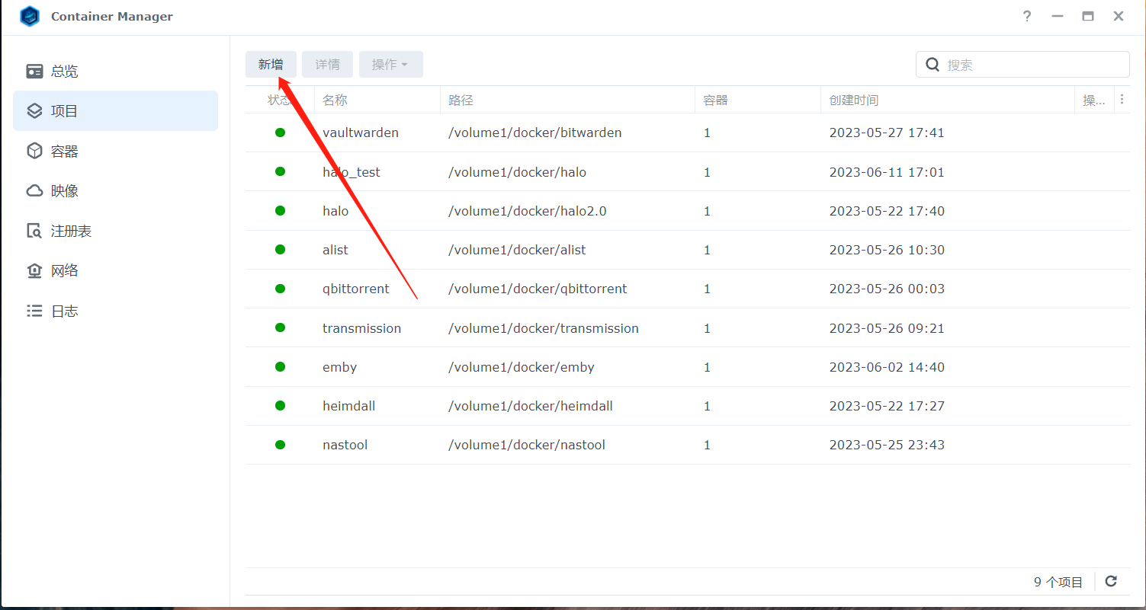Maximize the Container Manager window
Image resolution: width=1146 pixels, height=610 pixels.
pos(1088,16)
